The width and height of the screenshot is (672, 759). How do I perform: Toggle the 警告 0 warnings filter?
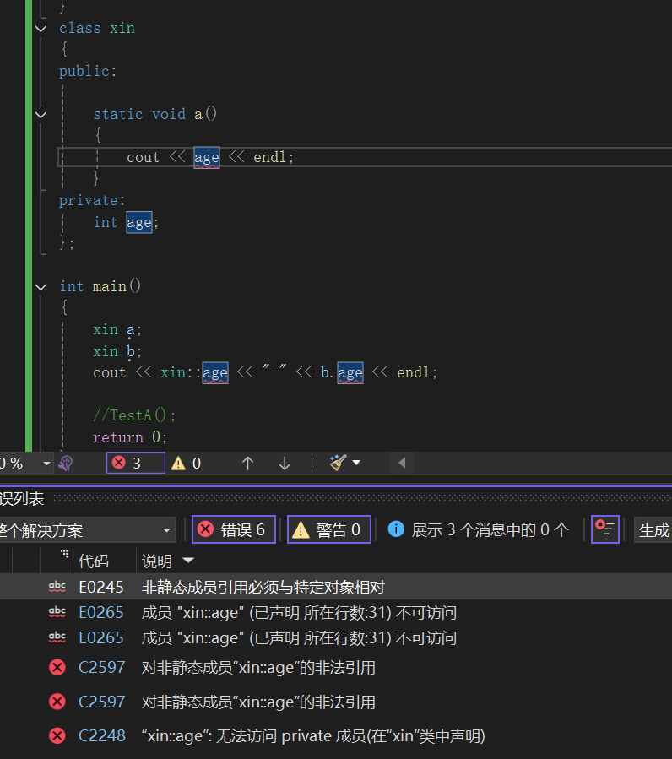(x=329, y=529)
